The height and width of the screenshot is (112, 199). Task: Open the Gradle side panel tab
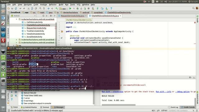pyautogui.click(x=197, y=19)
